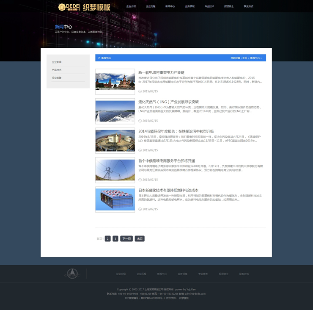Click clock icon under LNG article
Viewport: 313px width, 310px height.
point(140,121)
